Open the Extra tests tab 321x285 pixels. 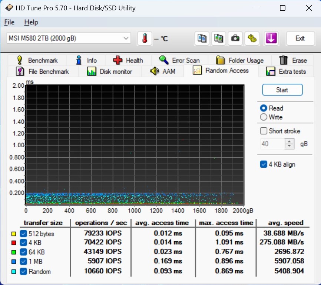pyautogui.click(x=286, y=71)
